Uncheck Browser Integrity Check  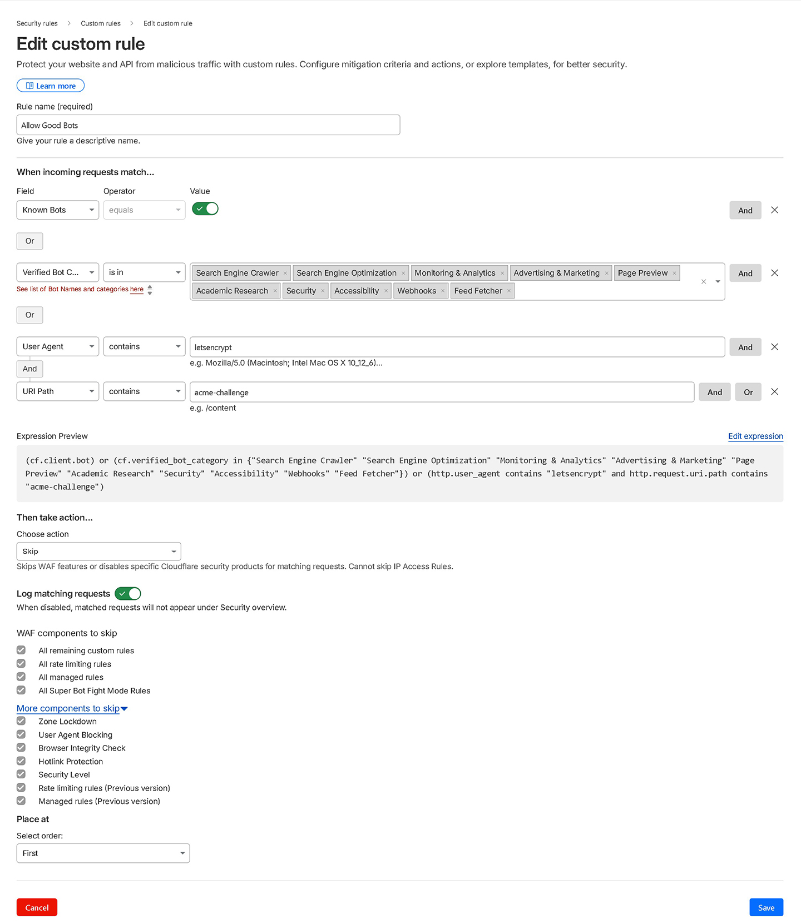click(x=21, y=748)
